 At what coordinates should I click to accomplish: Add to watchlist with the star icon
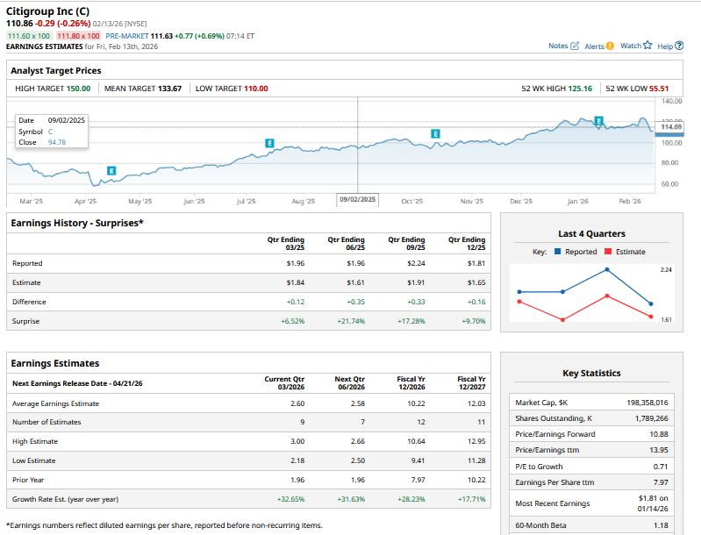point(647,46)
